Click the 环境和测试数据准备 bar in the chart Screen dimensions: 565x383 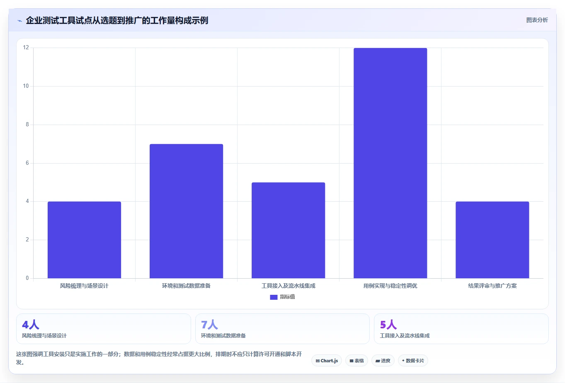click(186, 211)
